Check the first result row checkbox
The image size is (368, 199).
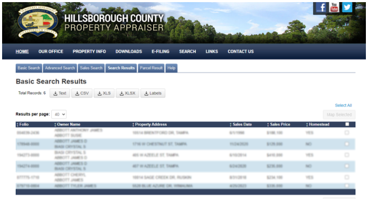click(x=347, y=132)
